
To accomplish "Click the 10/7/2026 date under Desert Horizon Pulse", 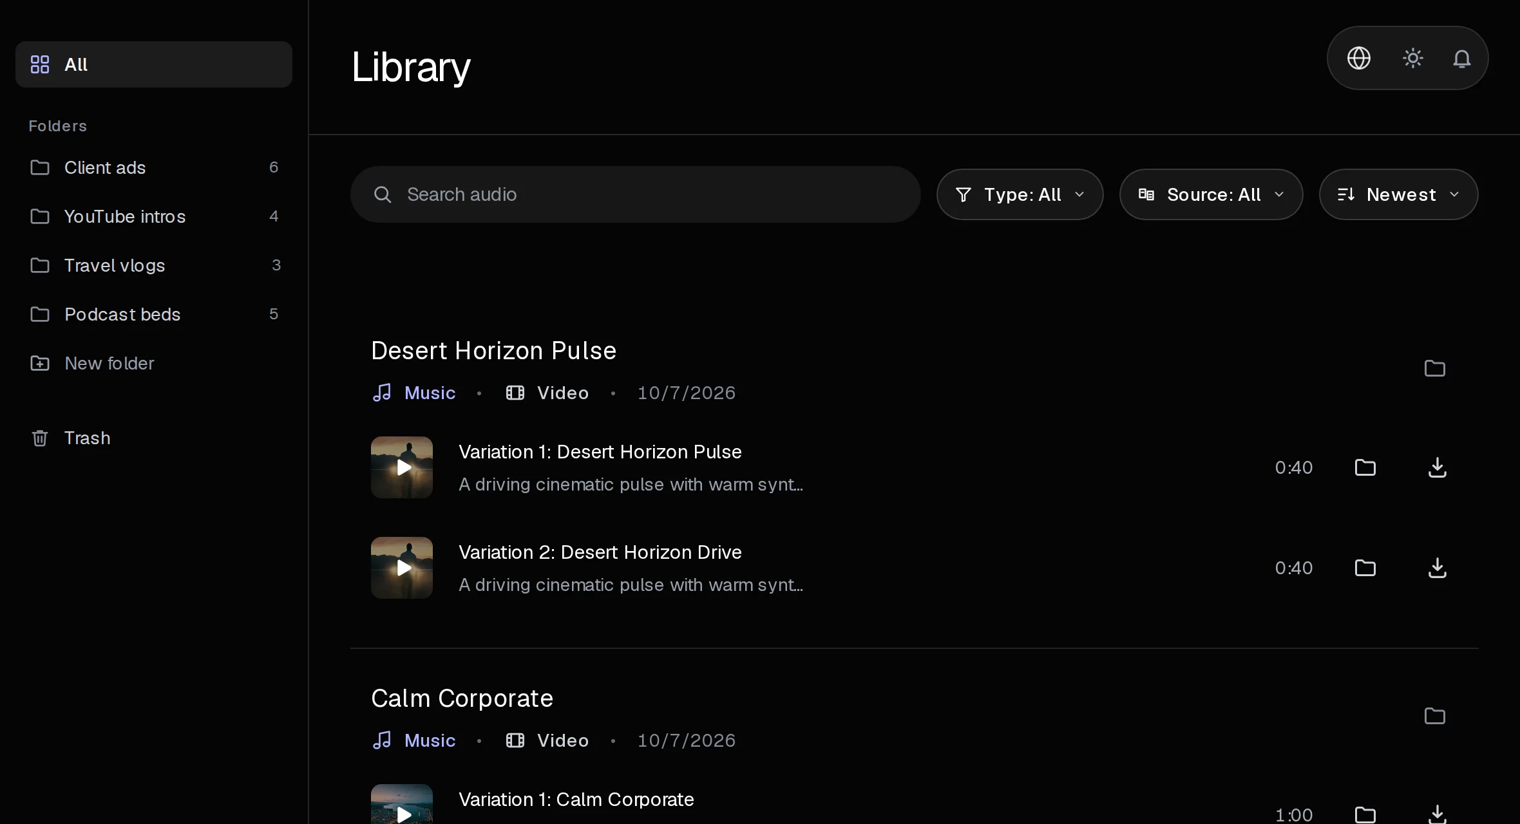I will coord(687,393).
